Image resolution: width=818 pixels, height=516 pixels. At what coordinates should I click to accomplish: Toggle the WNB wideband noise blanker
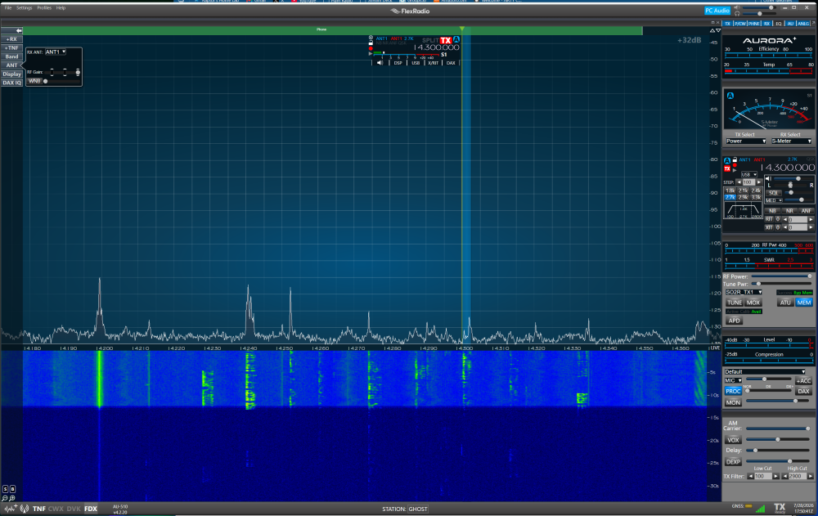pos(34,81)
